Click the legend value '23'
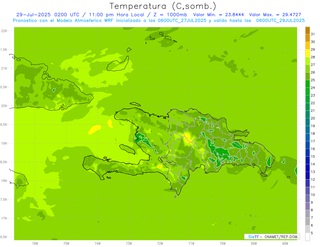The height and width of the screenshot is (247, 320). 313,95
